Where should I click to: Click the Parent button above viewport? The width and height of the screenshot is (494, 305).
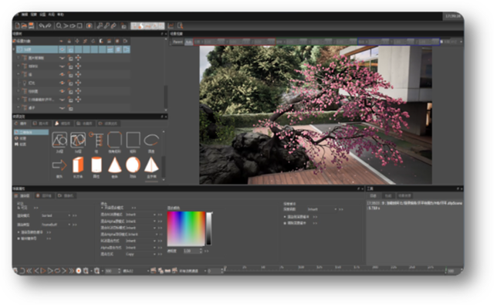pyautogui.click(x=178, y=42)
